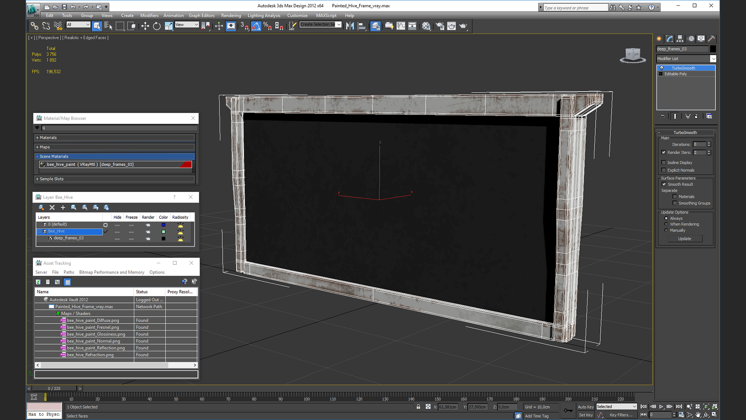Click the Add Time Tag label
746x420 pixels.
[x=537, y=416]
